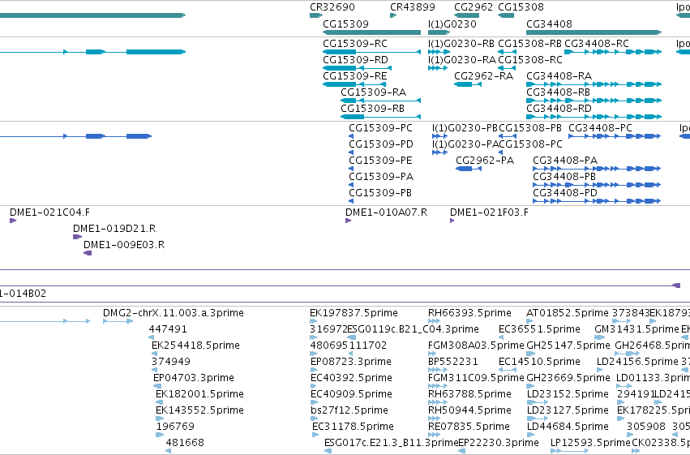The width and height of the screenshot is (690, 455).
Task: Click the DME1-021C04.F feature
Action: [x=13, y=221]
